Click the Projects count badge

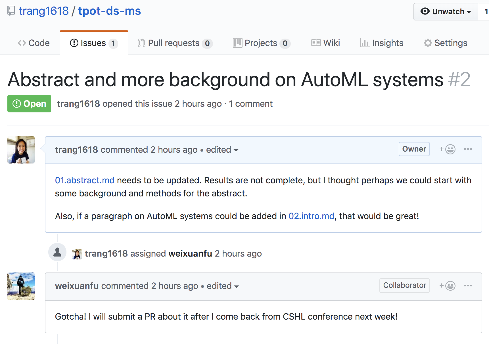click(x=285, y=43)
